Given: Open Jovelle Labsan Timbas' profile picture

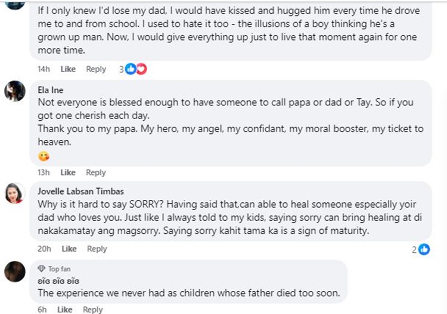Looking at the screenshot, I should [x=15, y=192].
